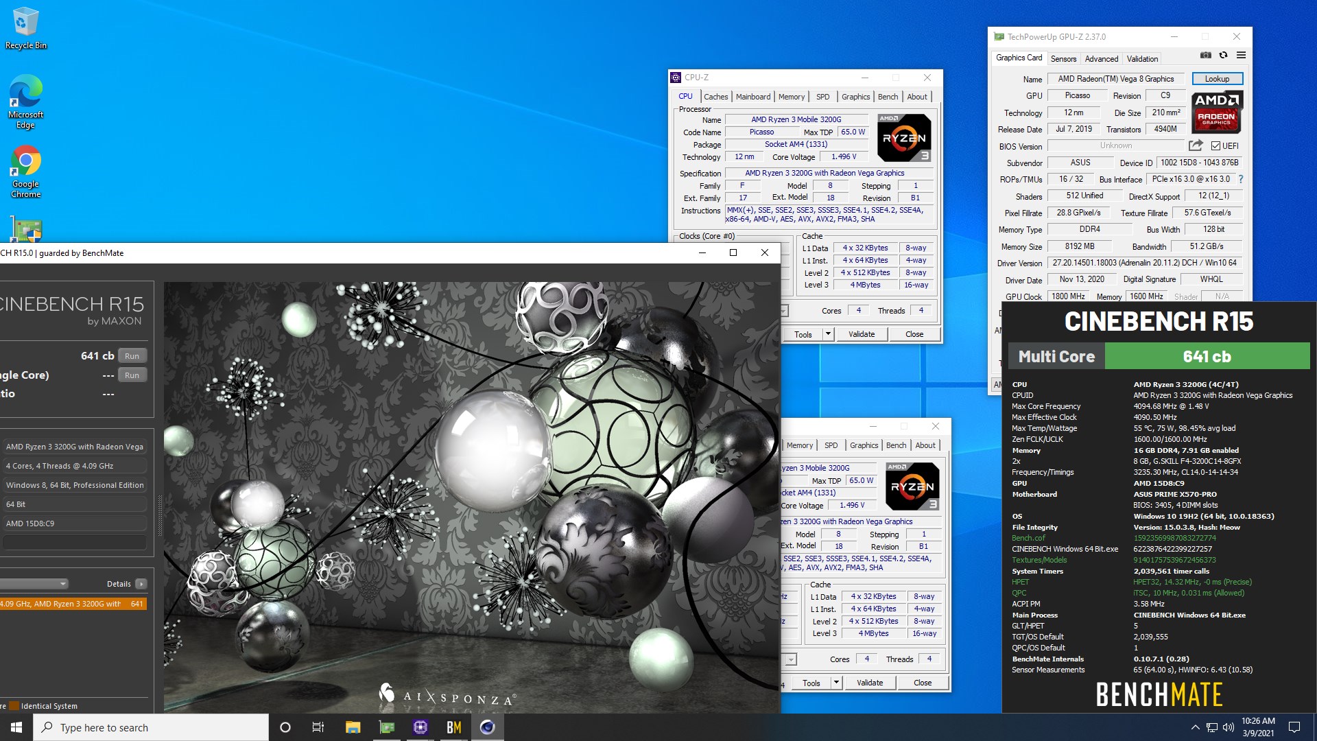The height and width of the screenshot is (741, 1317).
Task: Open BenchMate from the BM taskbar icon
Action: 454,727
